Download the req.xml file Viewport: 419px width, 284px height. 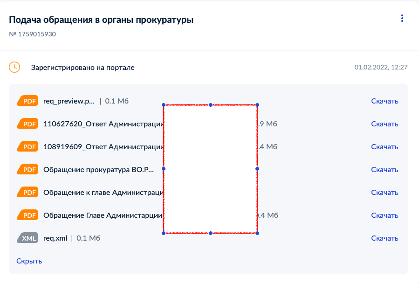point(385,238)
